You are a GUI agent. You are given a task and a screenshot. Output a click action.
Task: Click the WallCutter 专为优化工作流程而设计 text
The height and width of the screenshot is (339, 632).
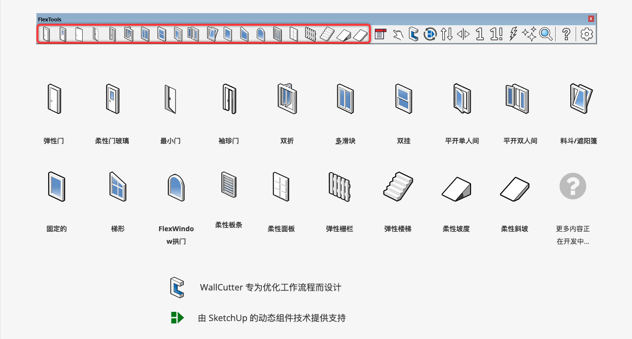[270, 288]
